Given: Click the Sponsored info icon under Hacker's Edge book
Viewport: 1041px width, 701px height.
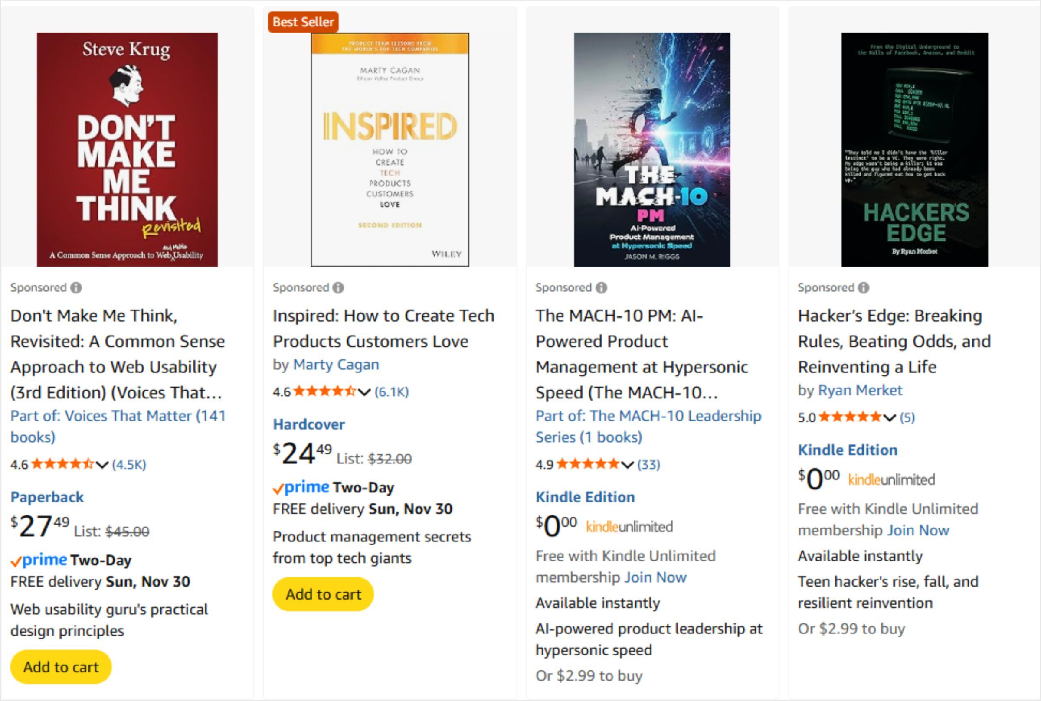Looking at the screenshot, I should [864, 288].
